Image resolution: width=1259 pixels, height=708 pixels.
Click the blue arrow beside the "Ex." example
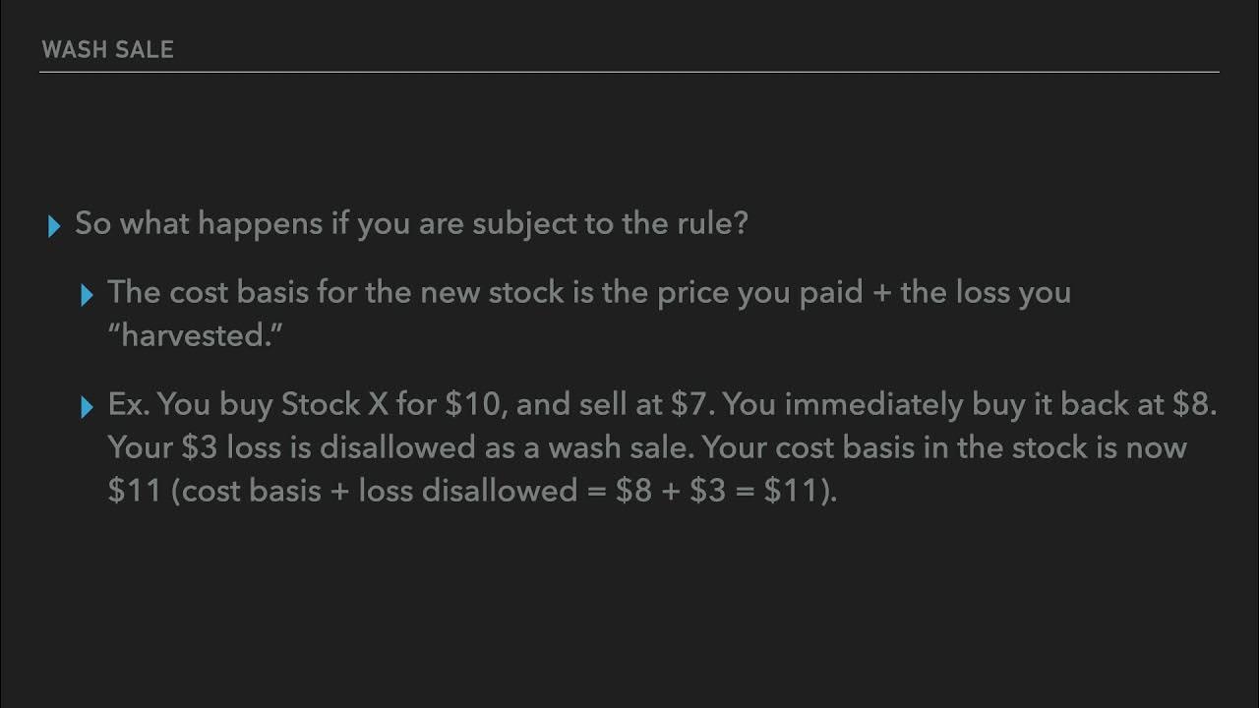(87, 407)
